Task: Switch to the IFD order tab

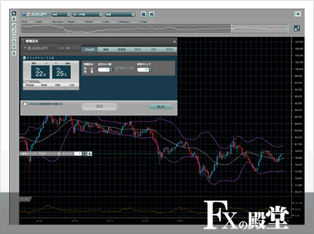Action: tap(153, 49)
